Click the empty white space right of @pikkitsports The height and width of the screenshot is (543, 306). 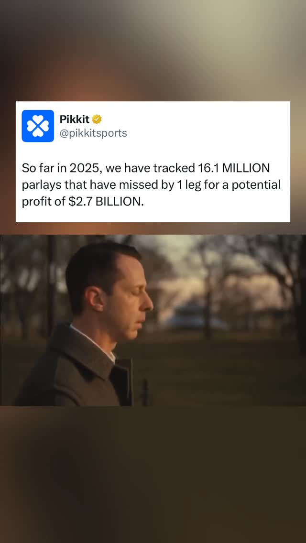coord(208,133)
